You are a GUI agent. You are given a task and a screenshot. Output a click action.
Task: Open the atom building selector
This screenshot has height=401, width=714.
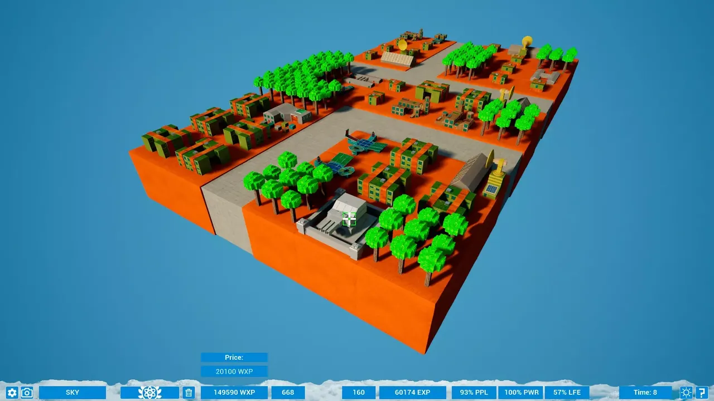click(149, 393)
